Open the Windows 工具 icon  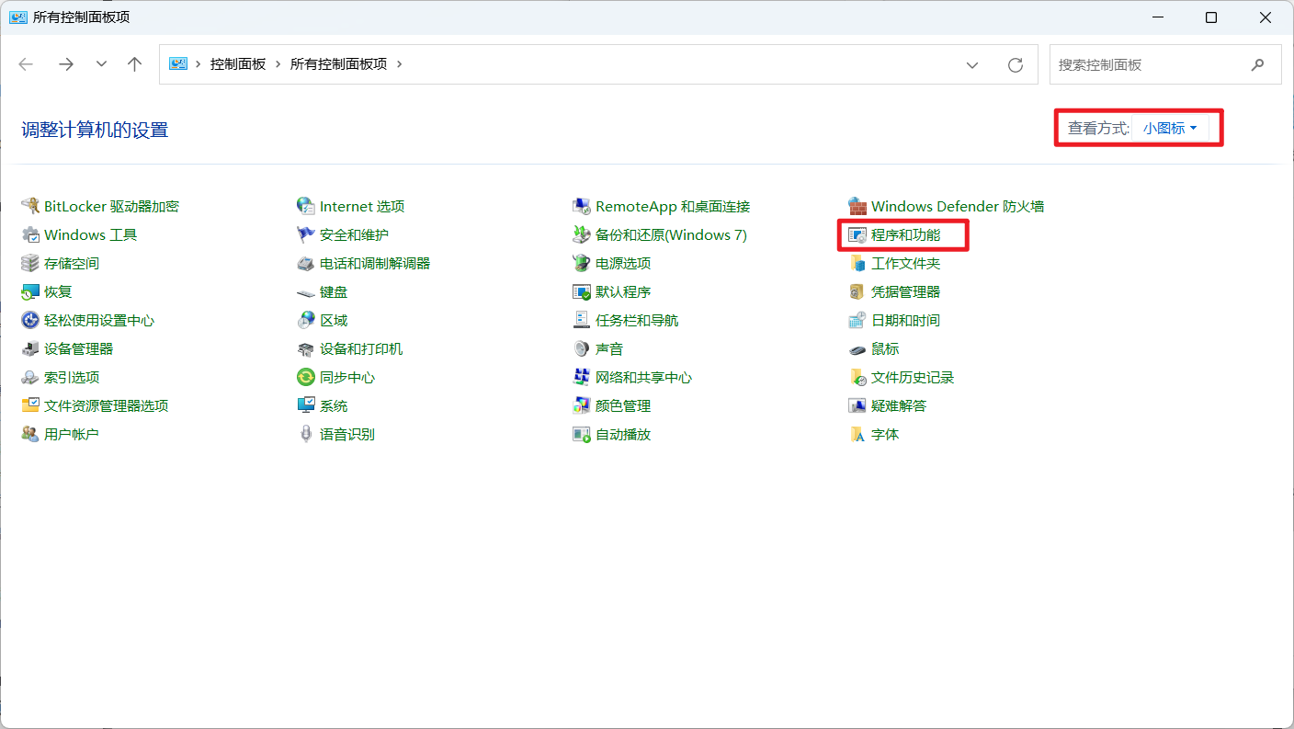click(x=30, y=234)
